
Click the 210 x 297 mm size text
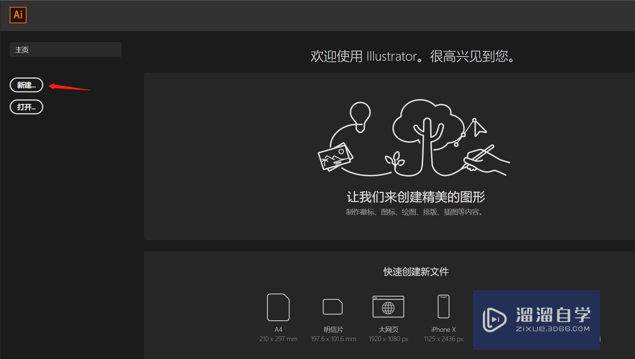[278, 339]
